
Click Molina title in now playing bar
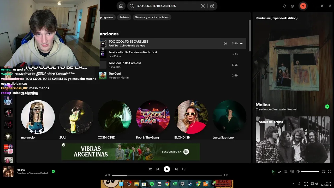(21, 170)
